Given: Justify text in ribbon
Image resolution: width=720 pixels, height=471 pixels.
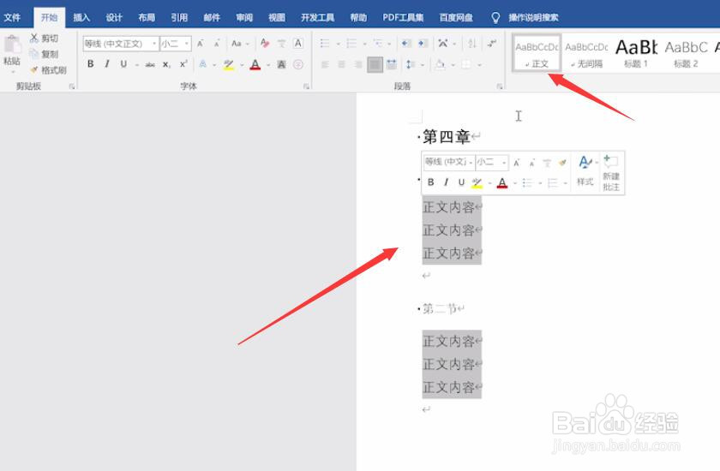Looking at the screenshot, I should pos(375,65).
